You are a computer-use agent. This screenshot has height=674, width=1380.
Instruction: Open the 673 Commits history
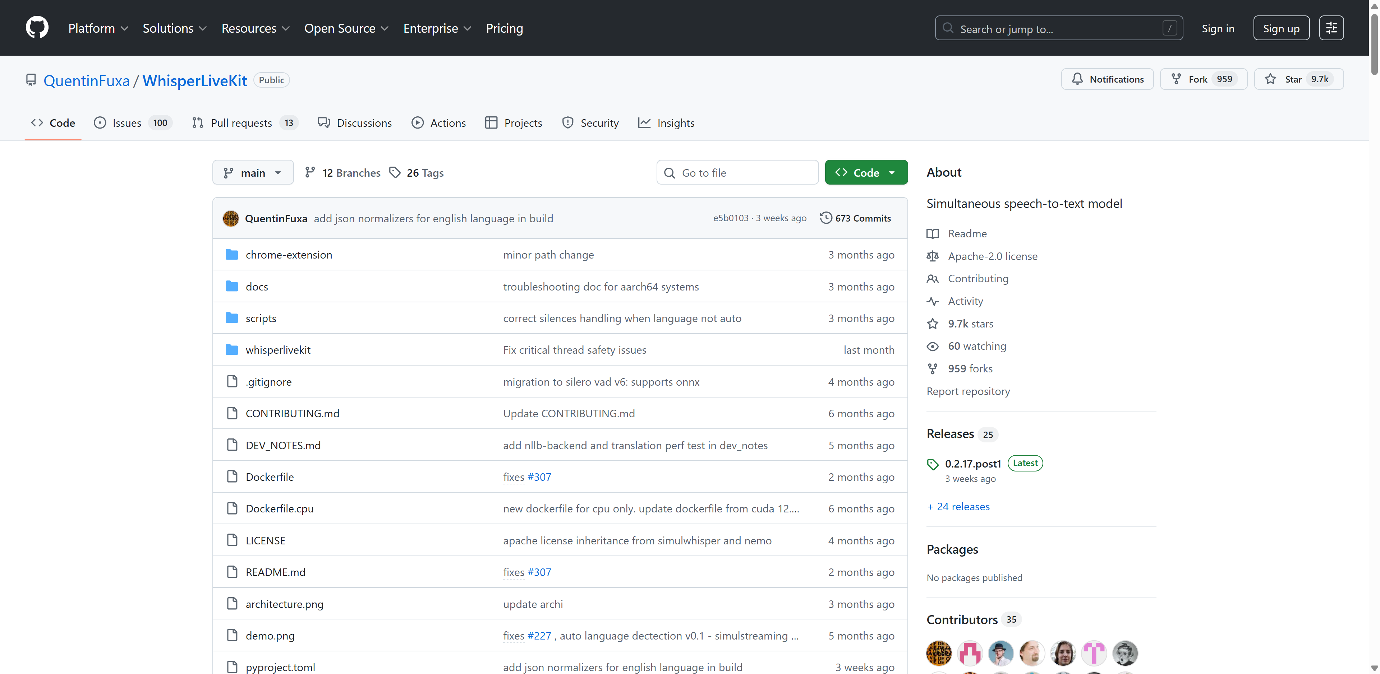click(x=856, y=218)
